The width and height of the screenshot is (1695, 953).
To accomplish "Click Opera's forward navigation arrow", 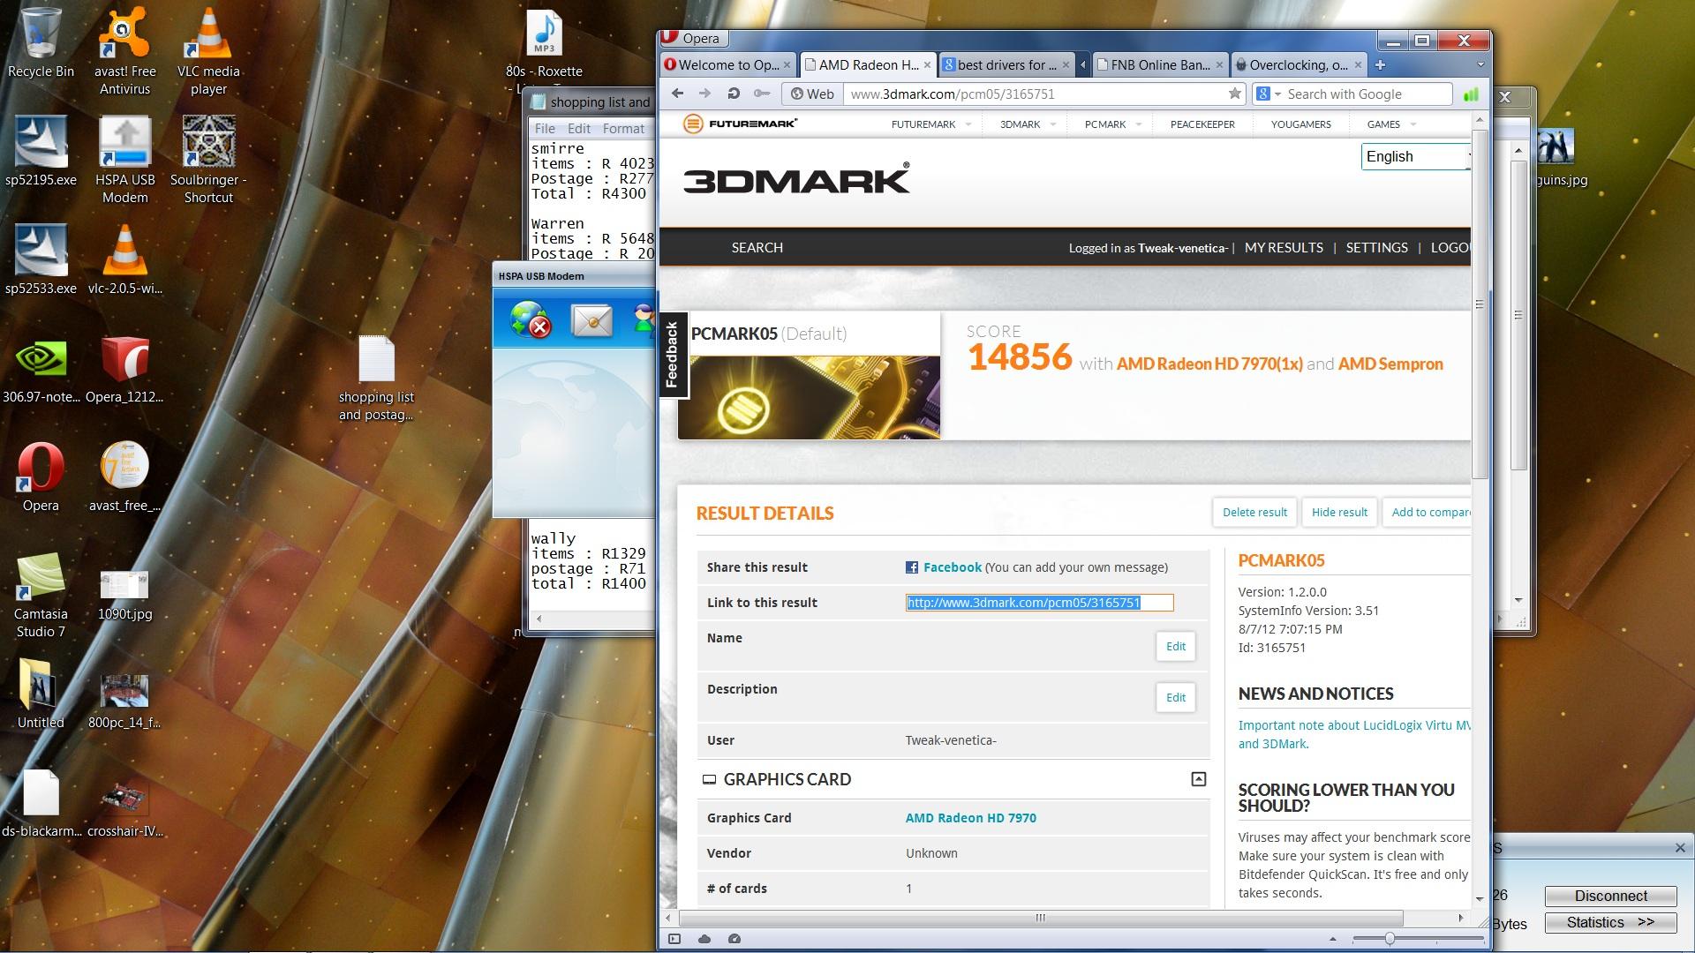I will pos(704,94).
